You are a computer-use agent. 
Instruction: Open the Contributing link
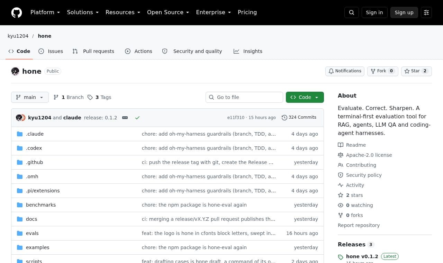(357, 165)
